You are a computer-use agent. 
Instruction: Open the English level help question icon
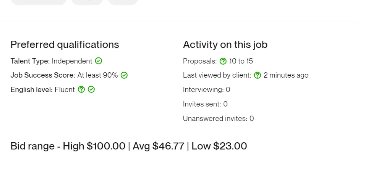pos(81,90)
